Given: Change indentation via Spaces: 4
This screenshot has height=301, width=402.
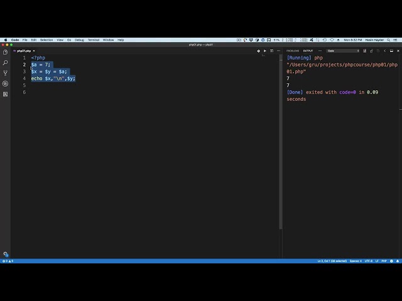Looking at the screenshot, I should (356, 261).
